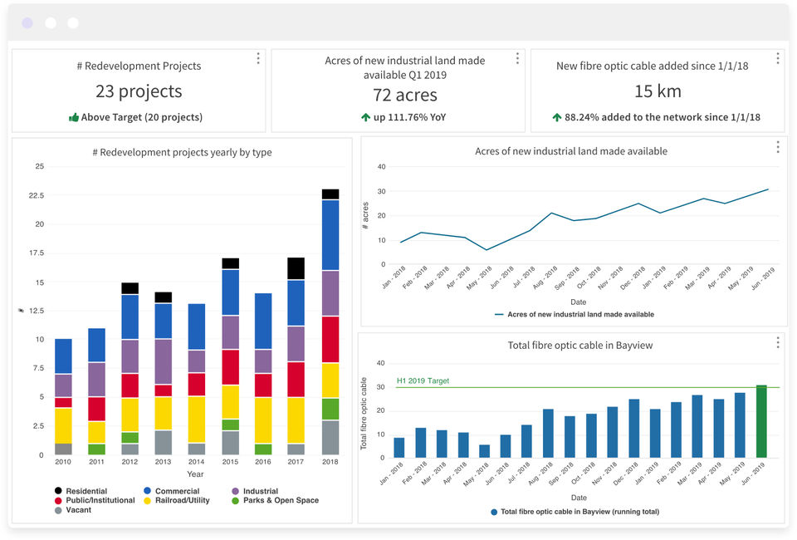Open options menu for Redevelopment Projects card
The width and height of the screenshot is (797, 540).
[x=258, y=58]
